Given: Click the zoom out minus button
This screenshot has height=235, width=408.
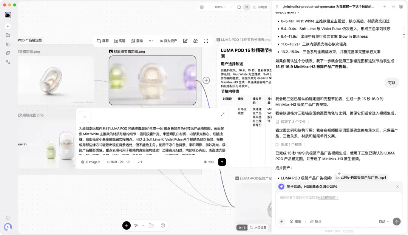Looking at the screenshot, I should (210, 7).
